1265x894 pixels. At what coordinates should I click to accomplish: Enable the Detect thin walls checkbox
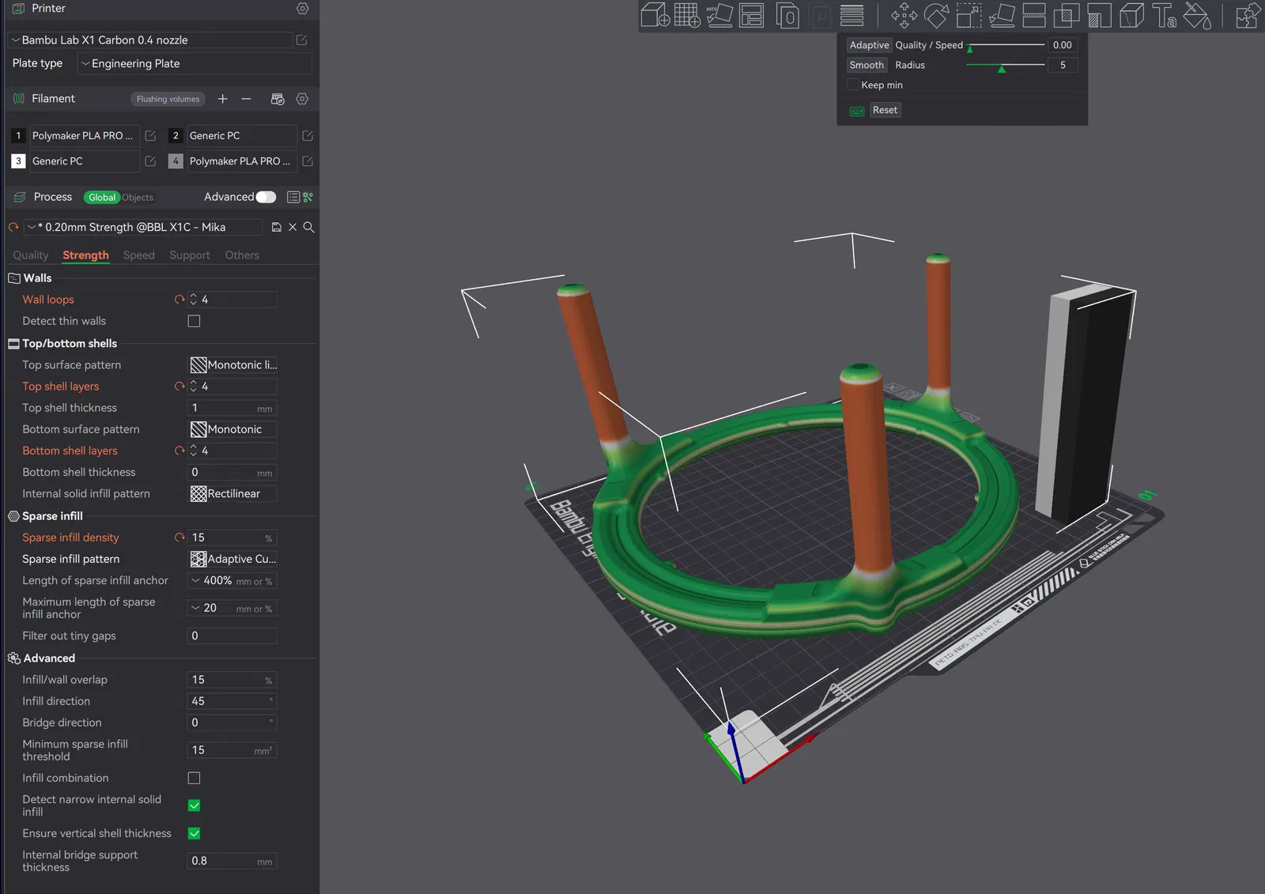click(194, 321)
